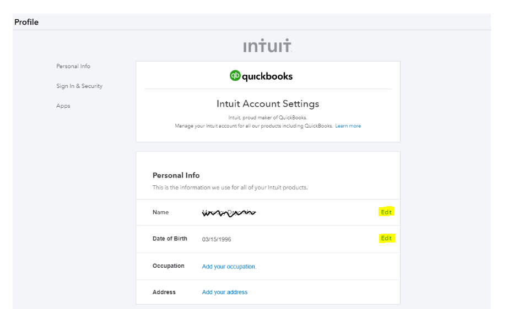Click the Personal Info section heading in card
The image size is (513, 309).
pos(176,175)
